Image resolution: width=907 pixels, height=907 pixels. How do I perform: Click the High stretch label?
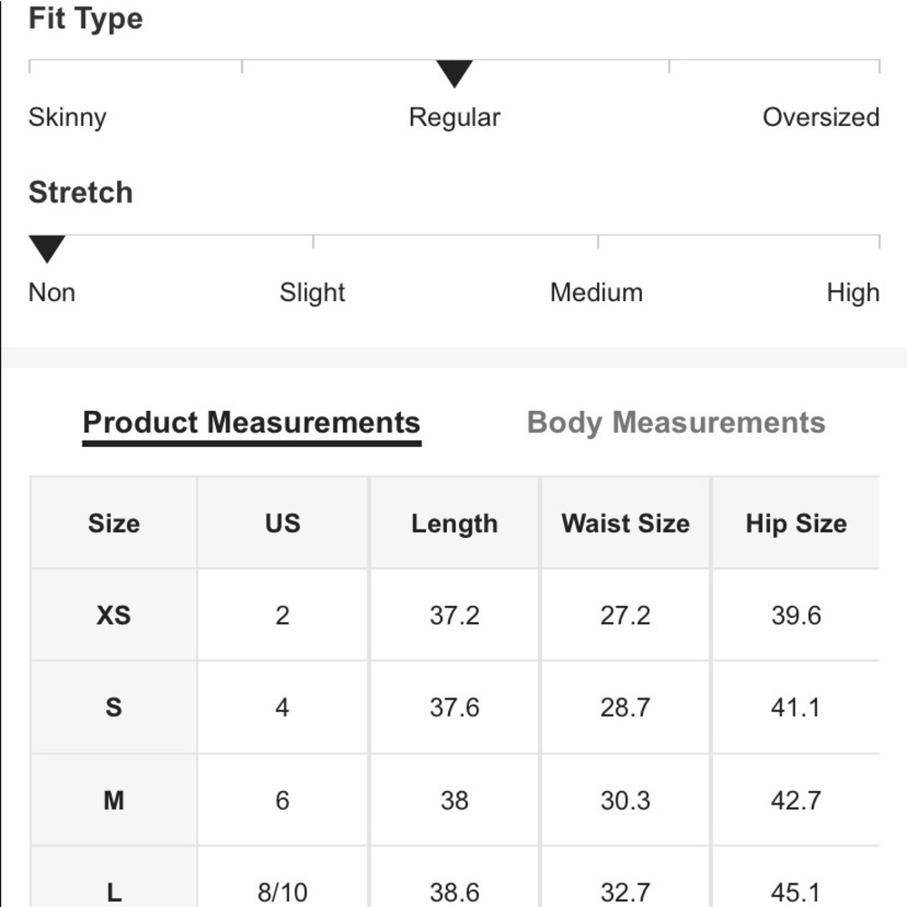[x=853, y=293]
